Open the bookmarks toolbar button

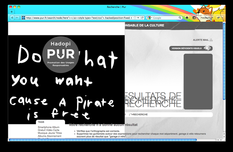(x=195, y=18)
